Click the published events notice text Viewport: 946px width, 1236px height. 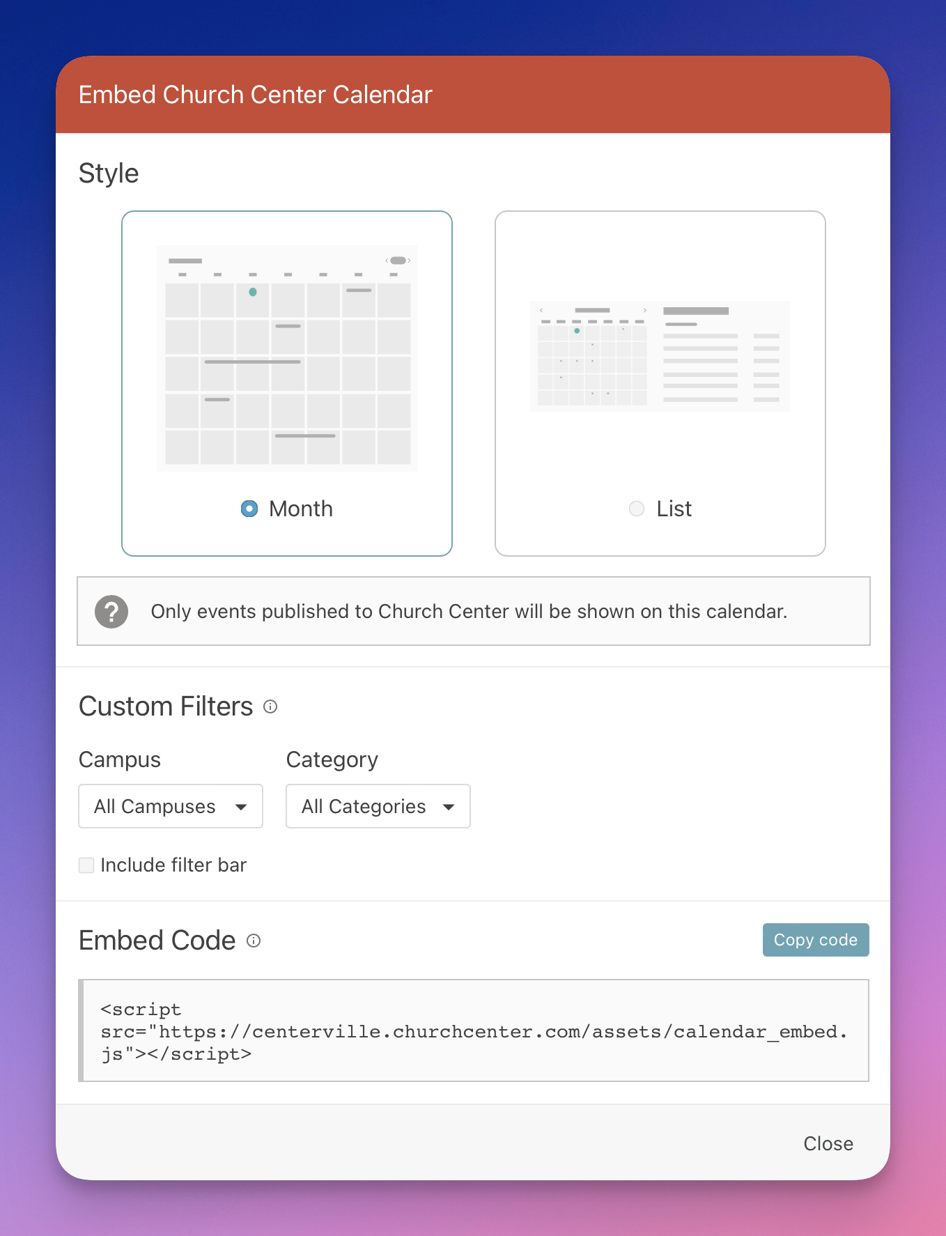(469, 612)
